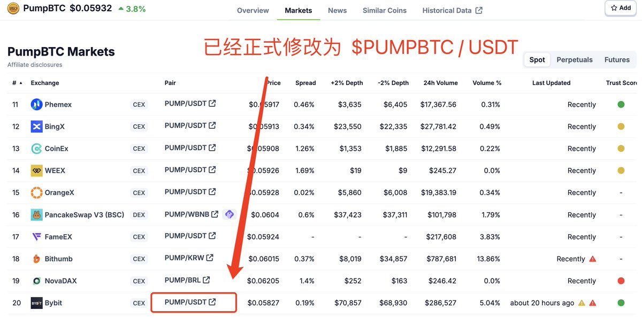Click the PancakeSwap bunny logo
Viewport: 642px width, 318px height.
(x=36, y=215)
